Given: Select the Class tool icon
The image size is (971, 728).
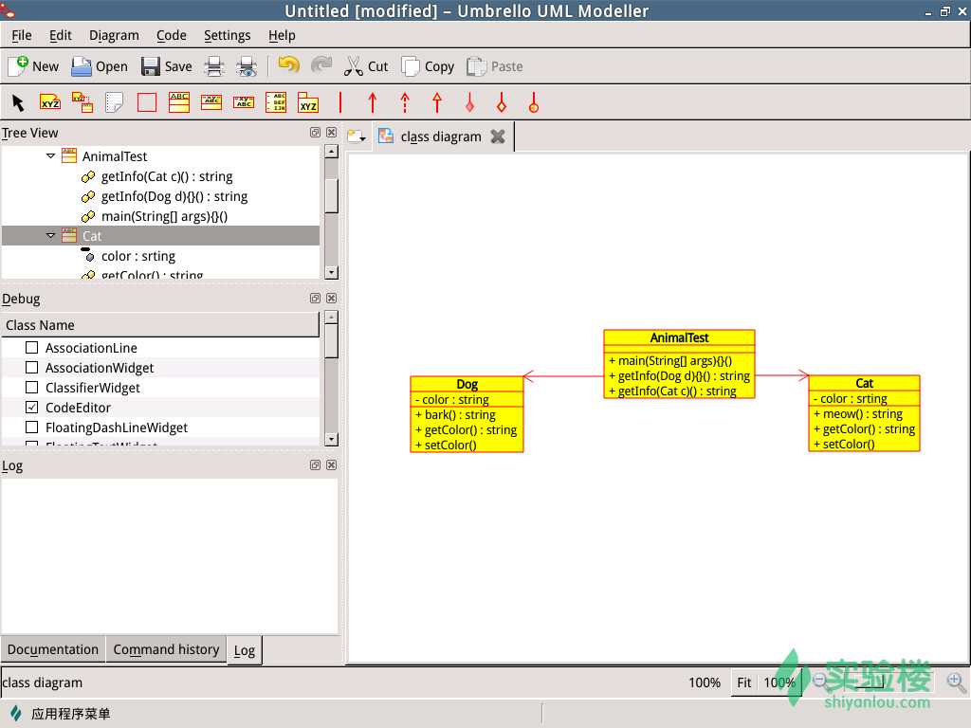Looking at the screenshot, I should pyautogui.click(x=179, y=102).
